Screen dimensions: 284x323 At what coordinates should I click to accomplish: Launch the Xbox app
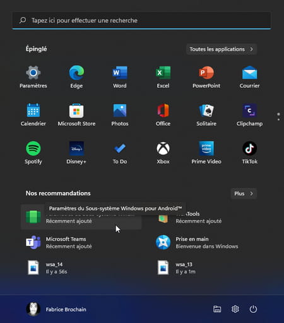coord(163,153)
